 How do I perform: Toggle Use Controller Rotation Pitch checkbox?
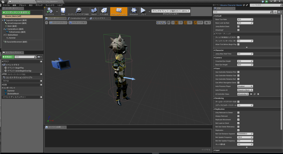click(239, 72)
